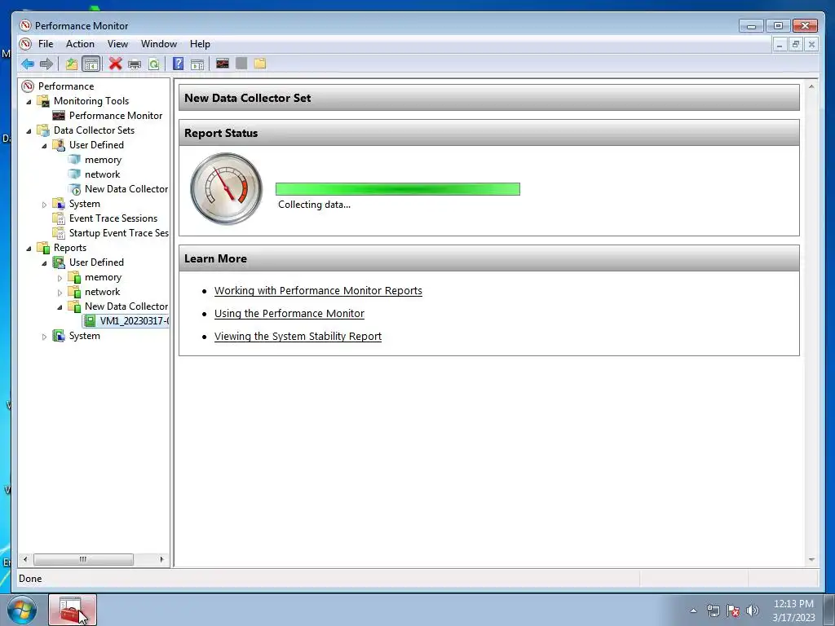Open data folder yellow icon in toolbar
Image resolution: width=835 pixels, height=626 pixels.
[260, 64]
